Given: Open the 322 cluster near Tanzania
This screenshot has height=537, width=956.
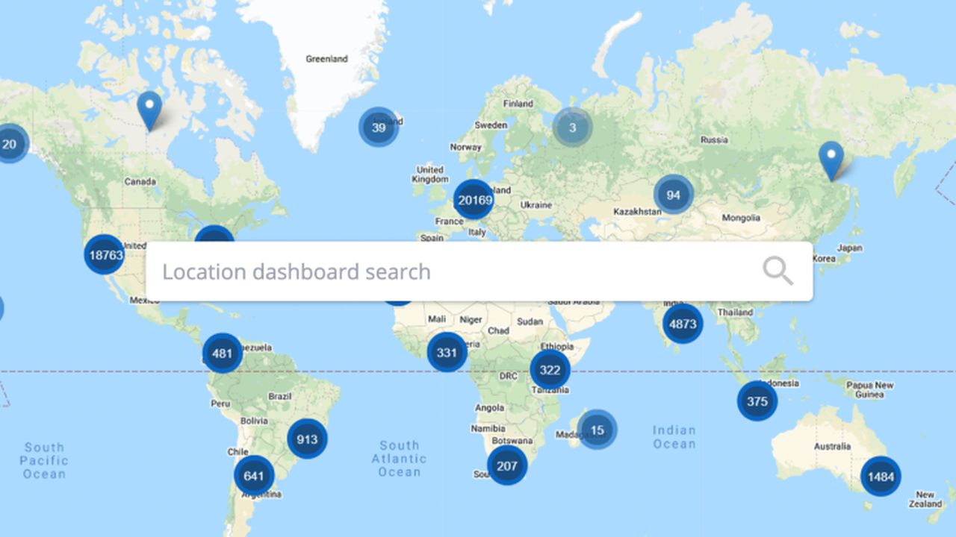Looking at the screenshot, I should tap(550, 371).
